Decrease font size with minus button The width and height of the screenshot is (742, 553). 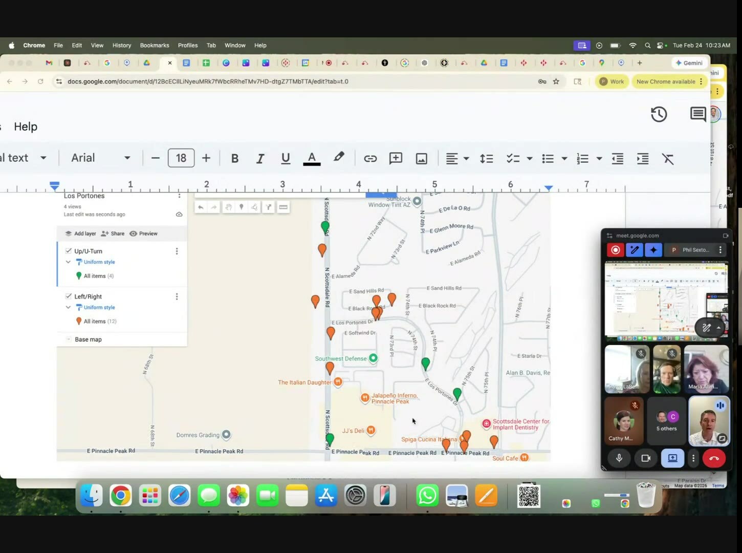point(156,158)
